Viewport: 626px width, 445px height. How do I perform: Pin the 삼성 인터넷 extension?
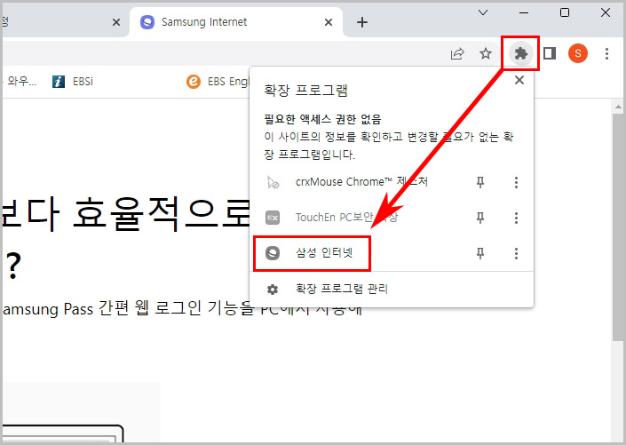point(480,253)
